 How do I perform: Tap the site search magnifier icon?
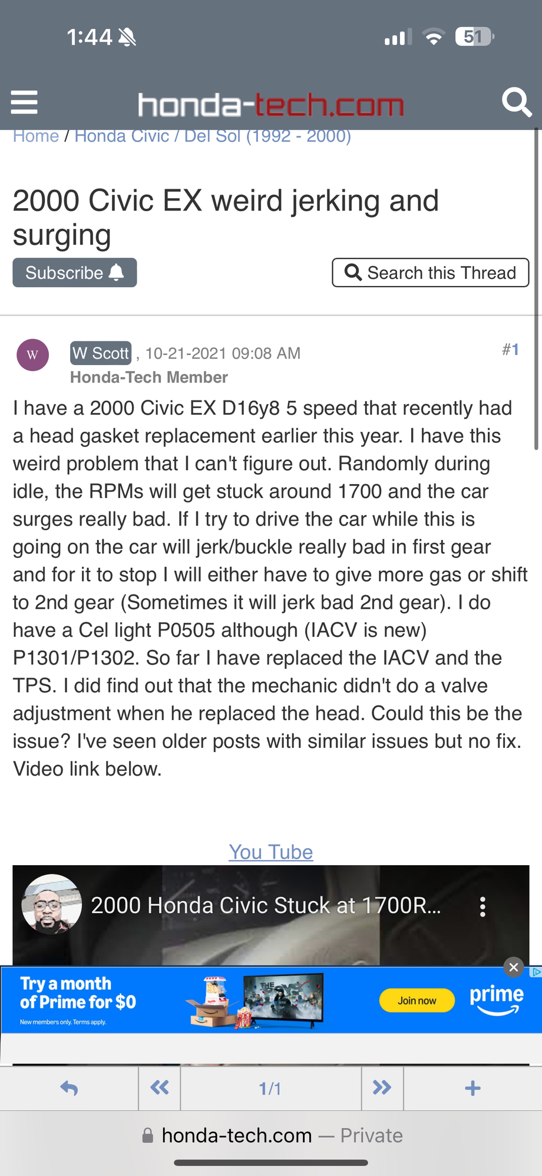516,103
